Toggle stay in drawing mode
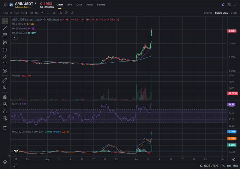Image resolution: width=240 pixels, height=169 pixels. click(x=5, y=104)
